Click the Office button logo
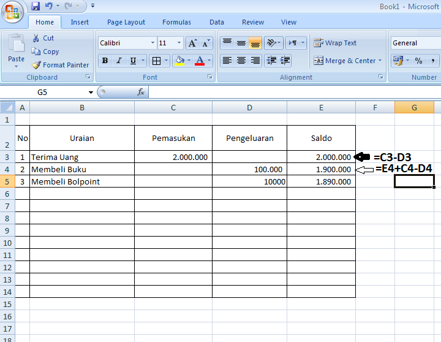Viewport: 441px width, 342px height. tap(12, 12)
